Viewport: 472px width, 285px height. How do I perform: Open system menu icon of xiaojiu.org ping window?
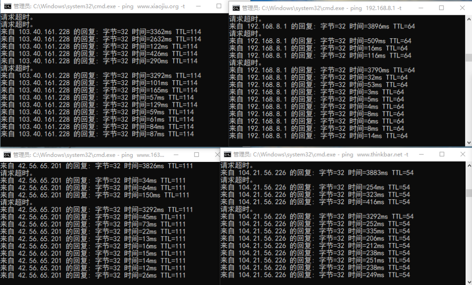[x=7, y=6]
